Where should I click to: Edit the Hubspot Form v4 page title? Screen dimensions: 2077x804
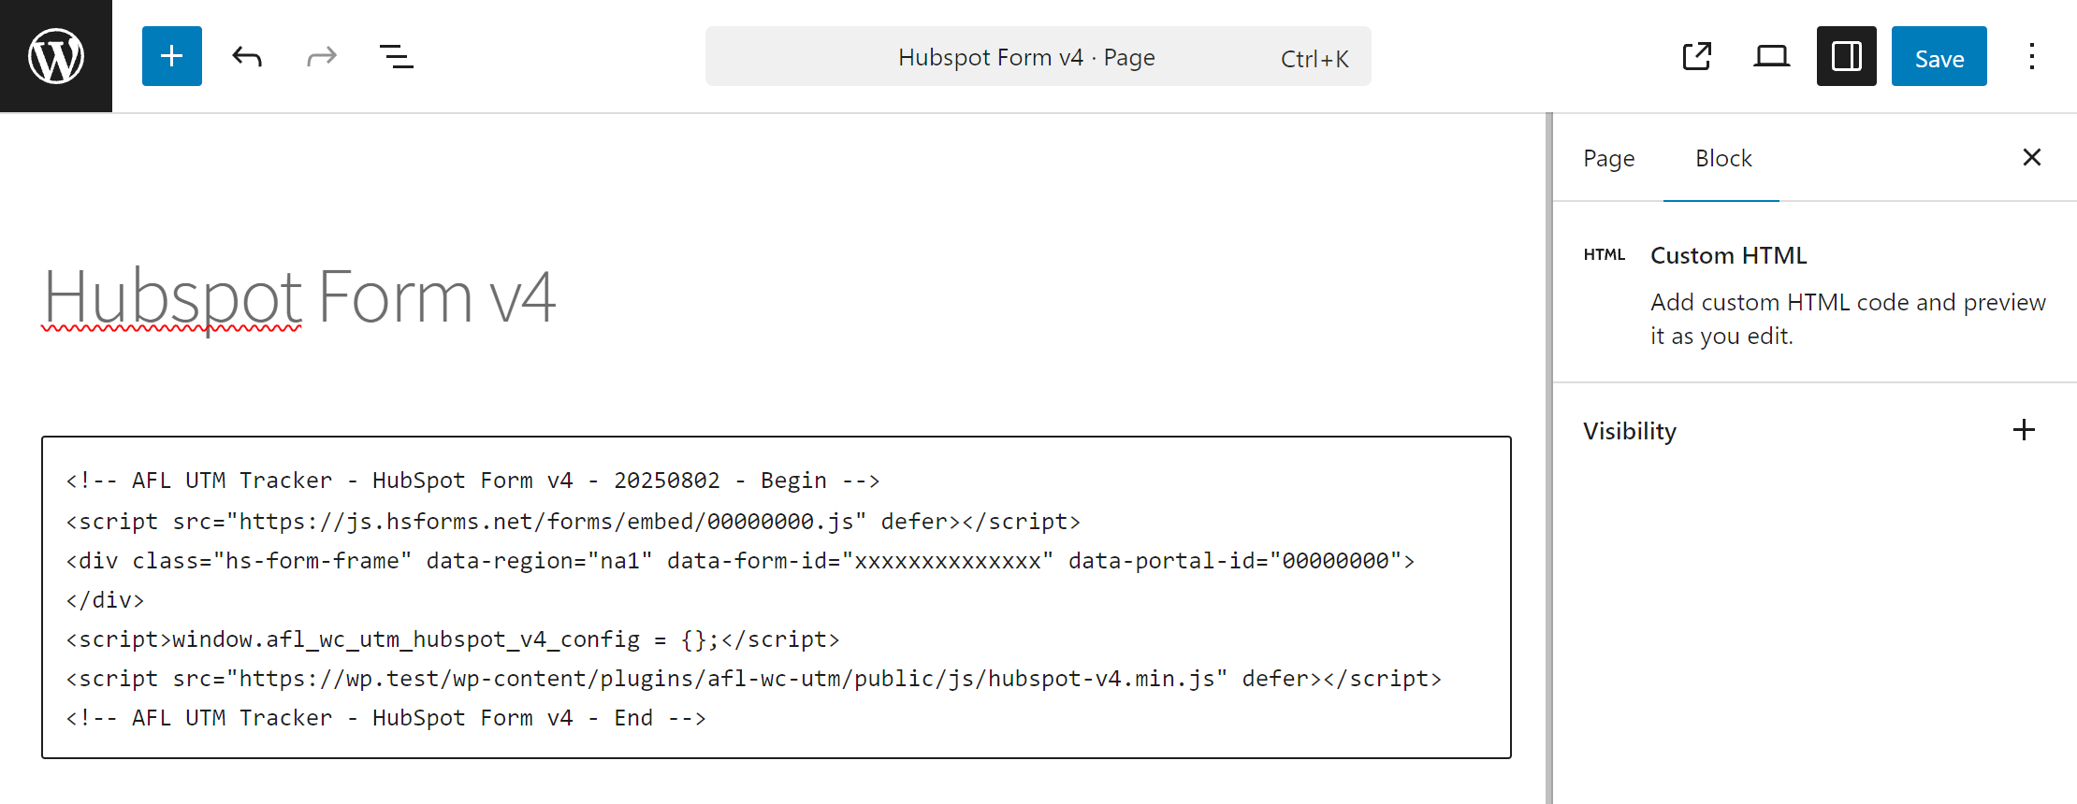[x=299, y=297]
